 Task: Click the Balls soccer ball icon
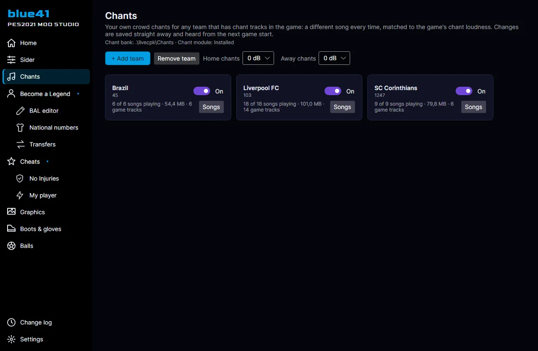[x=11, y=246]
